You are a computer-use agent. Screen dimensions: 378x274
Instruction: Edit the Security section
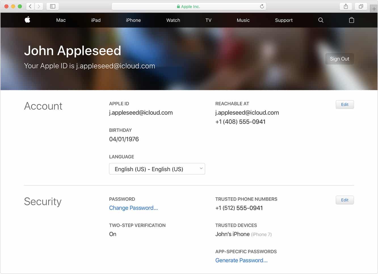[x=345, y=200]
